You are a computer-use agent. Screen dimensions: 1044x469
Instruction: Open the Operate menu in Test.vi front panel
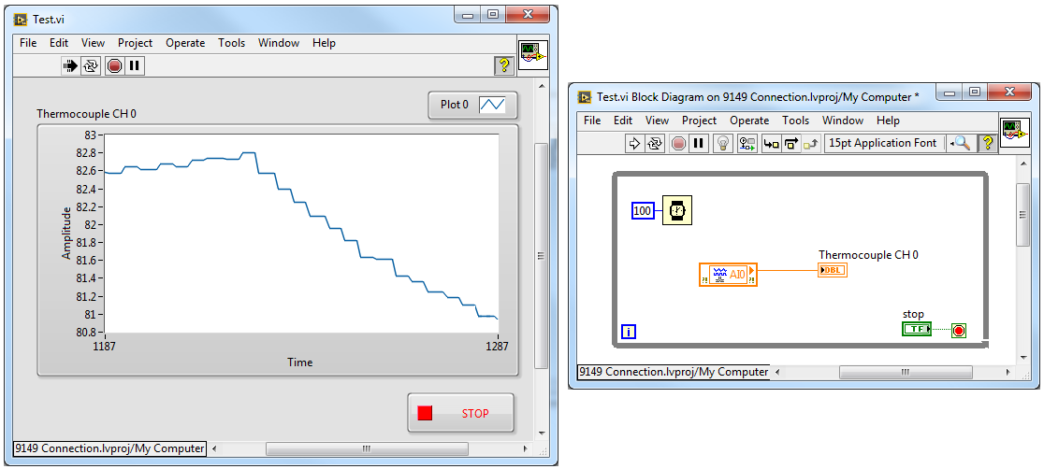(185, 43)
